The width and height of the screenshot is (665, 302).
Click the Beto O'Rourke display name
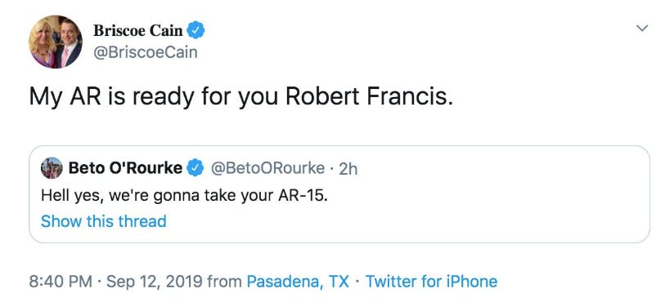[x=125, y=168]
